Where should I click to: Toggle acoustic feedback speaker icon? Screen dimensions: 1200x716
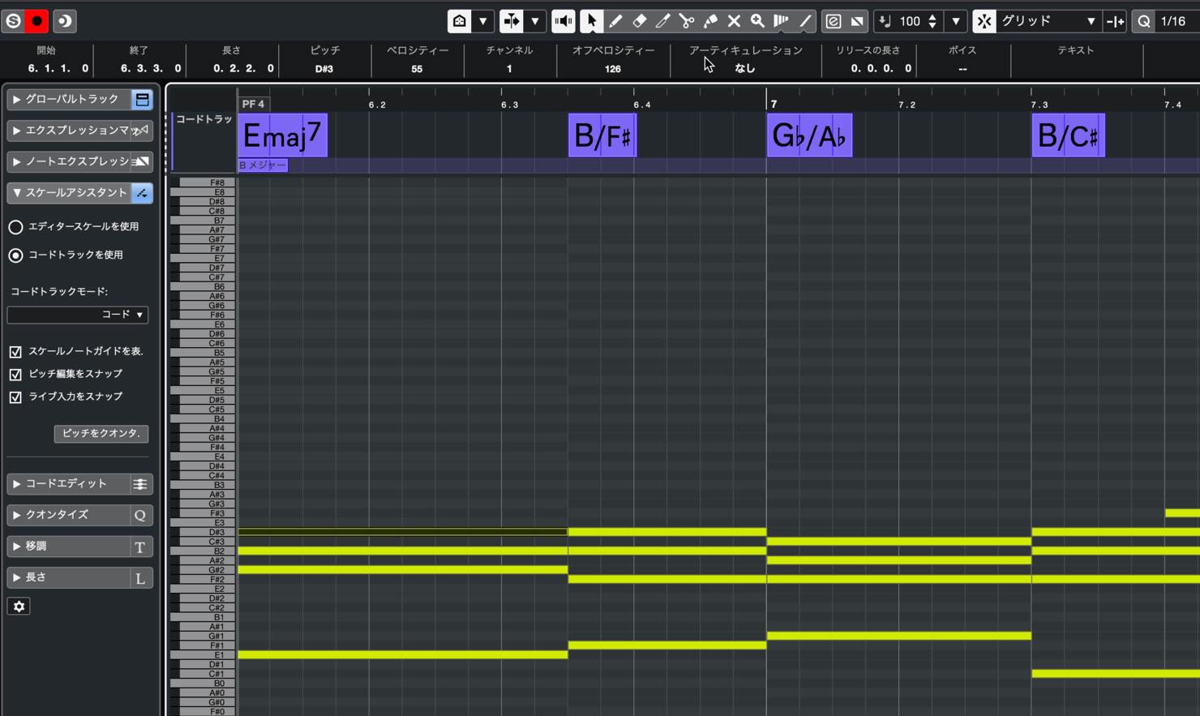click(x=564, y=21)
